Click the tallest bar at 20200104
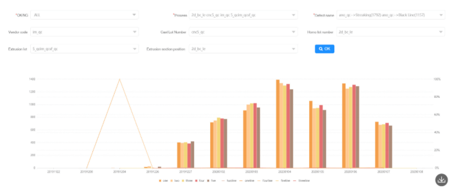The height and width of the screenshot is (195, 456). pos(278,124)
